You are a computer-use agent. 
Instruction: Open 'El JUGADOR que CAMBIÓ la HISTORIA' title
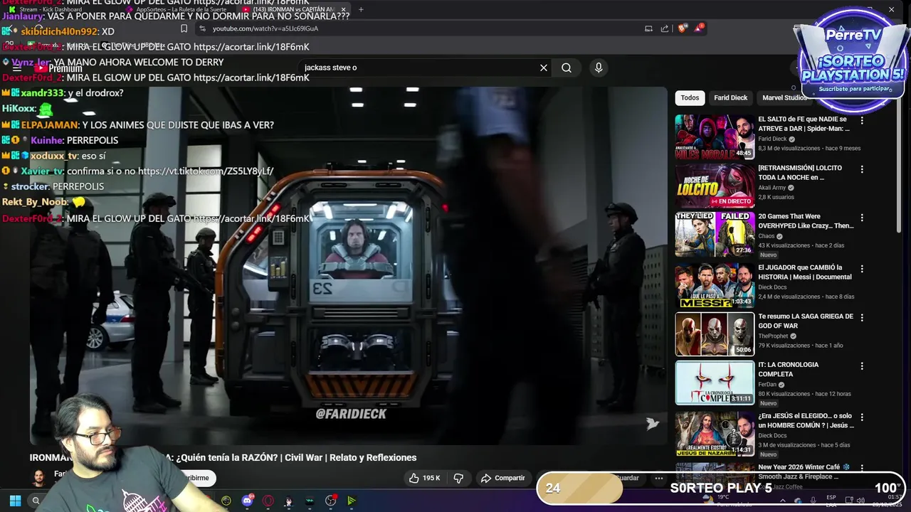(805, 272)
